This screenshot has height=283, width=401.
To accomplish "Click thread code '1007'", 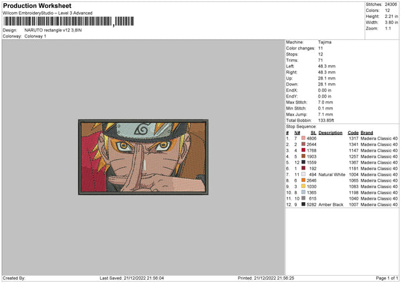I will tap(354, 205).
